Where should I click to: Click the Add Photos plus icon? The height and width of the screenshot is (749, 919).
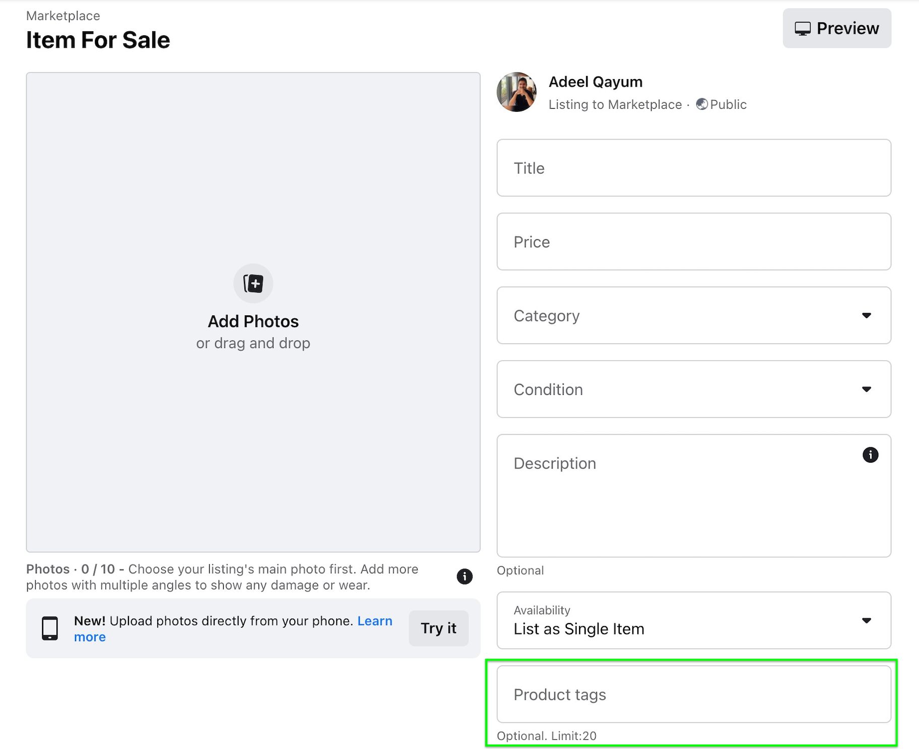pos(253,284)
